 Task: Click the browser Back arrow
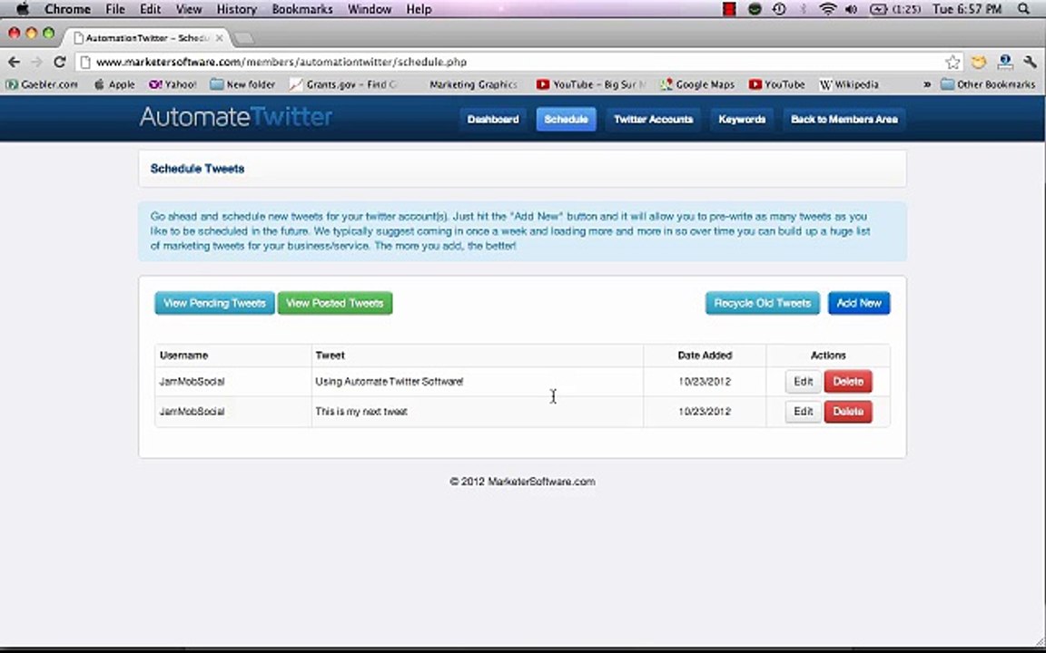coord(14,62)
